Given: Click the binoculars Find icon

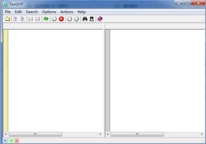Looking at the screenshot, I should pyautogui.click(x=85, y=19).
